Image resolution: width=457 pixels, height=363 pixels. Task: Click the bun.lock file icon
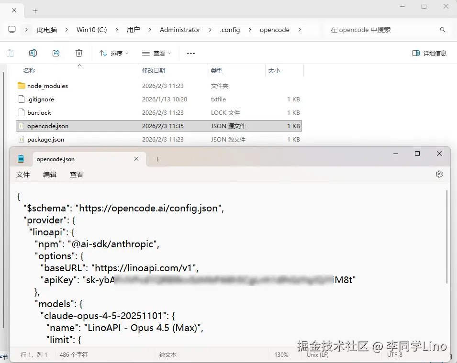(x=21, y=112)
